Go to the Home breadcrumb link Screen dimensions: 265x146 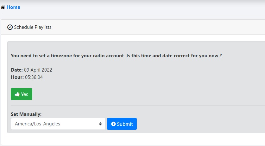13,7
